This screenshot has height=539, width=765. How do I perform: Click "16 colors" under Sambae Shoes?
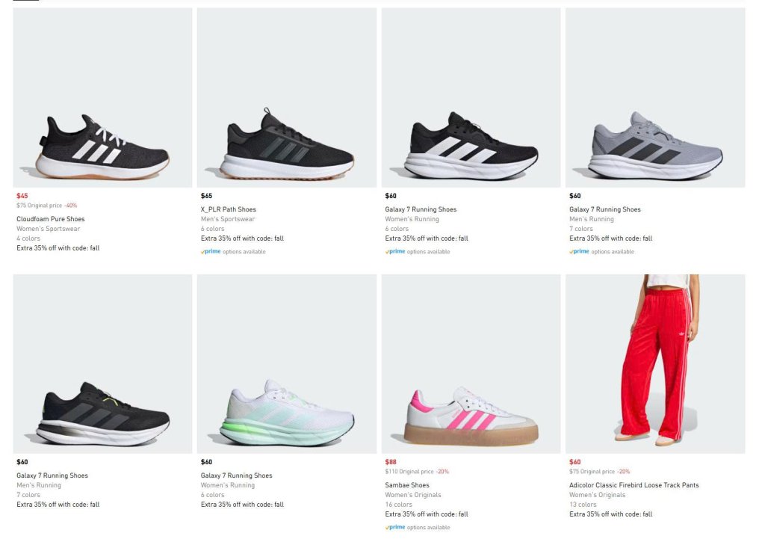399,505
